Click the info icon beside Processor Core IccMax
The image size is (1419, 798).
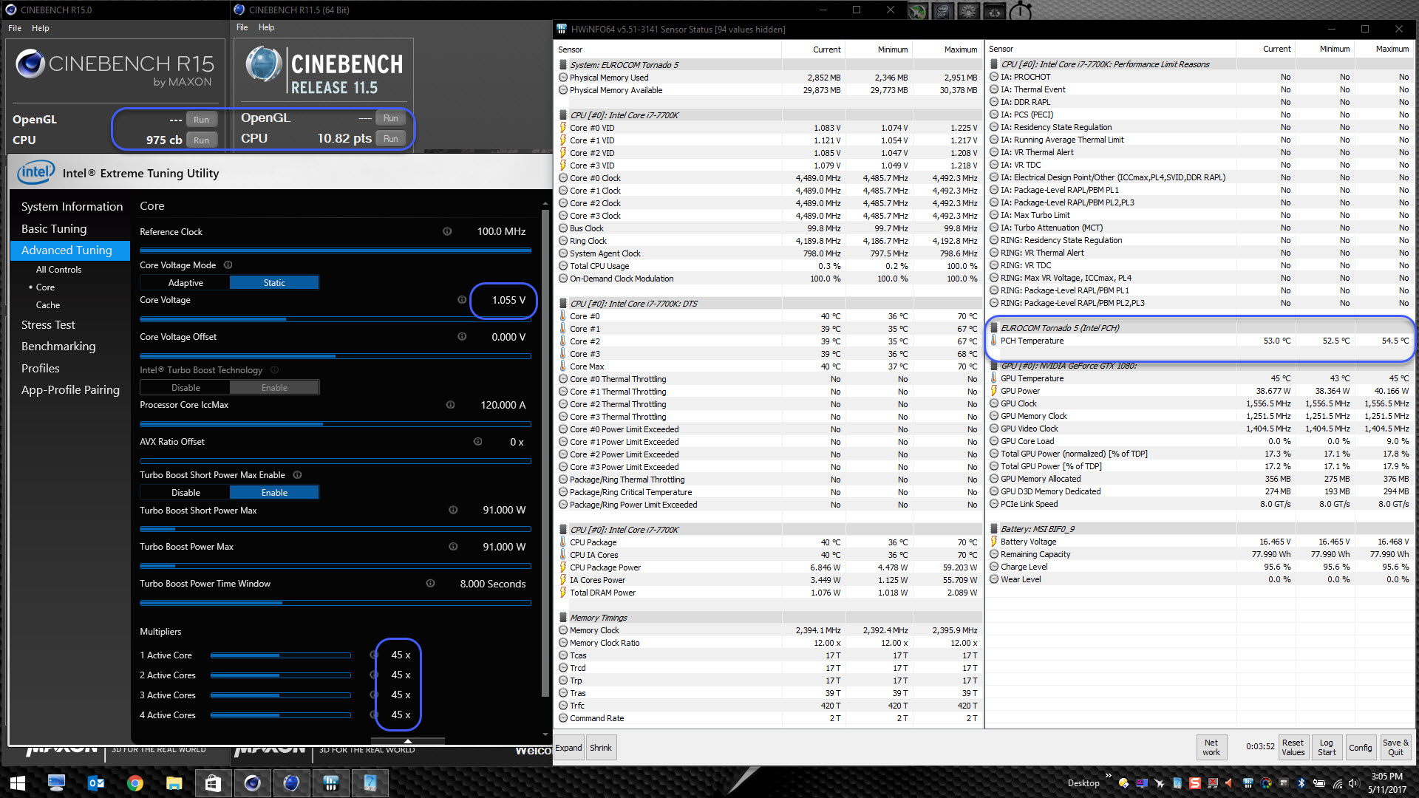(x=450, y=405)
